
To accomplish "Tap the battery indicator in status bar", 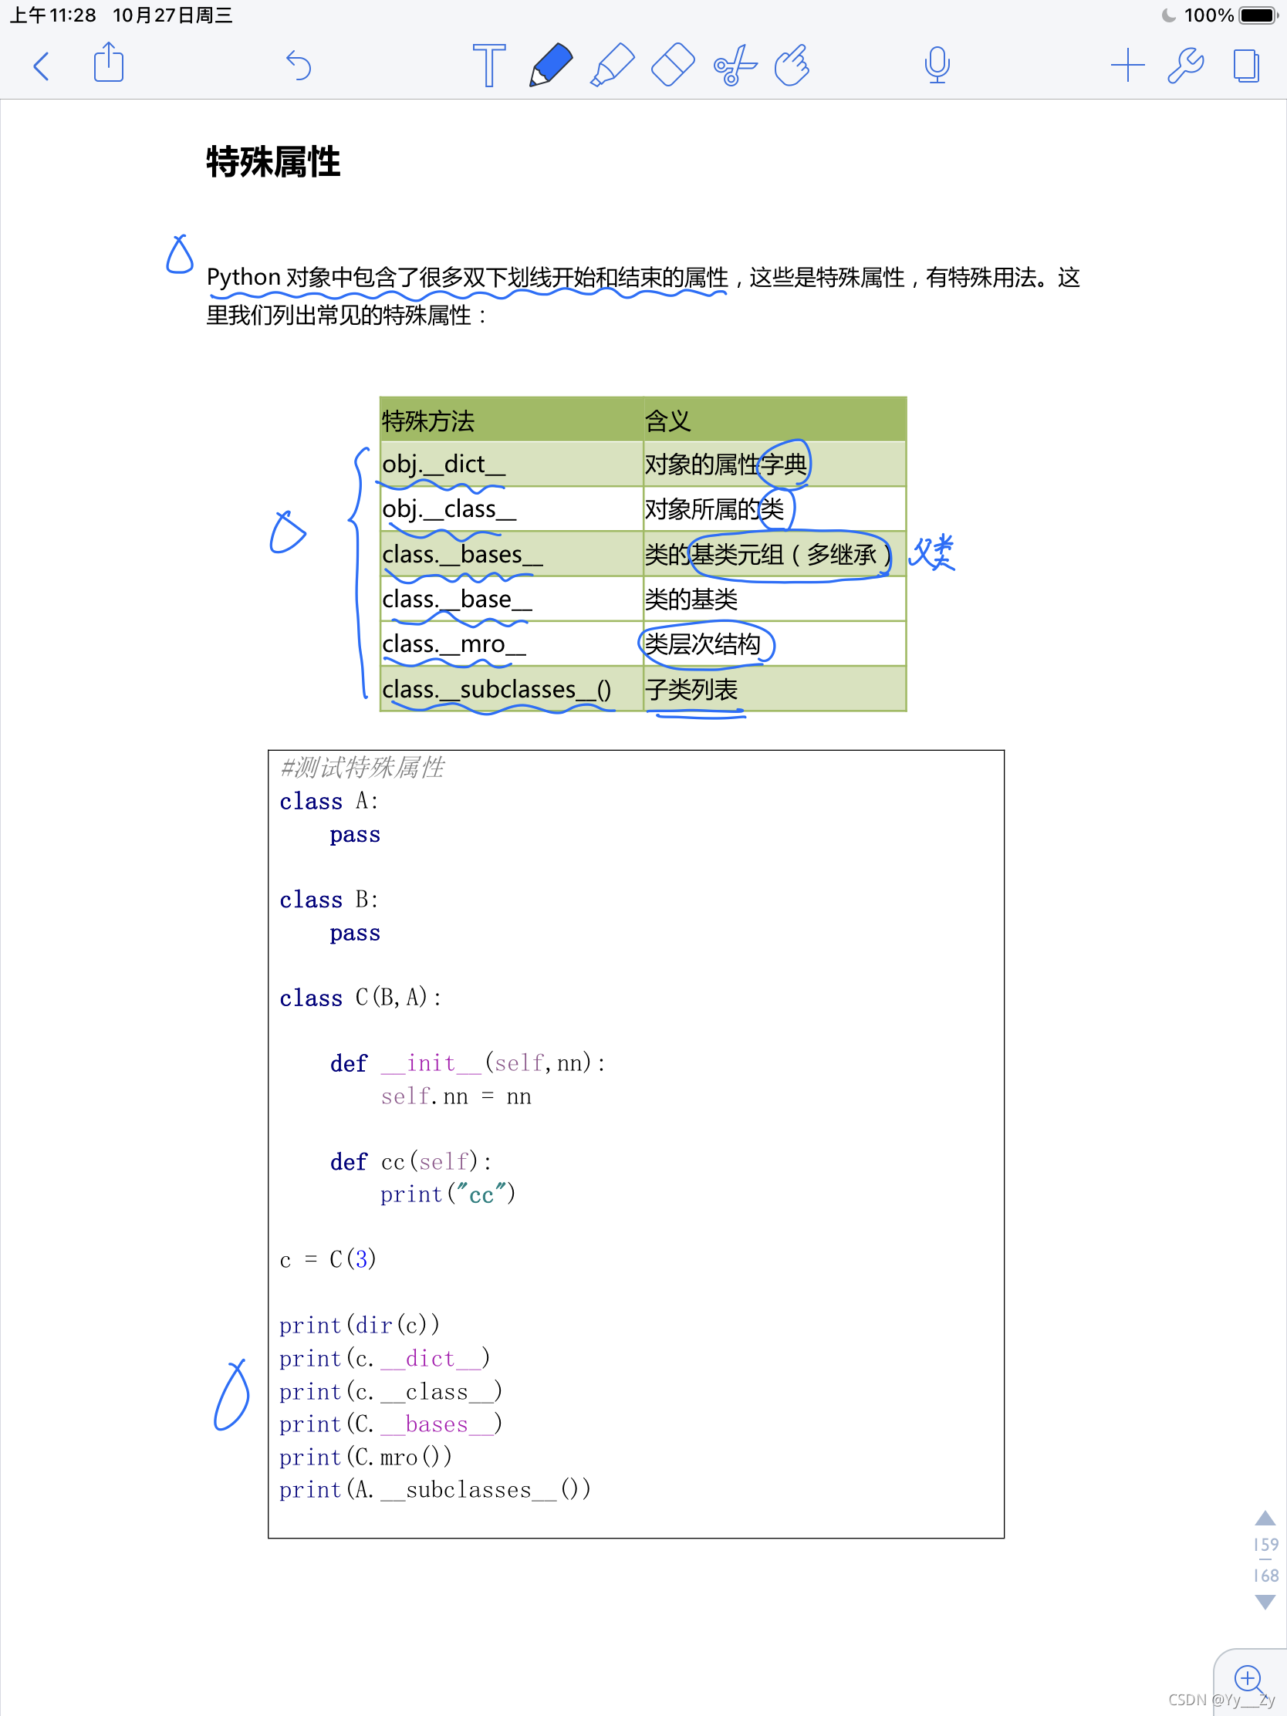I will tap(1258, 15).
